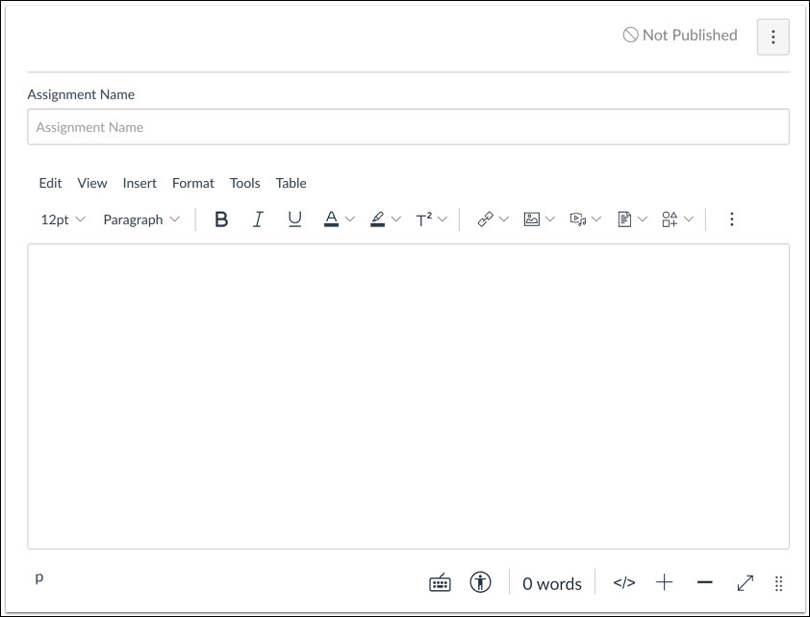Toggle underline formatting
The width and height of the screenshot is (810, 617).
(x=293, y=219)
